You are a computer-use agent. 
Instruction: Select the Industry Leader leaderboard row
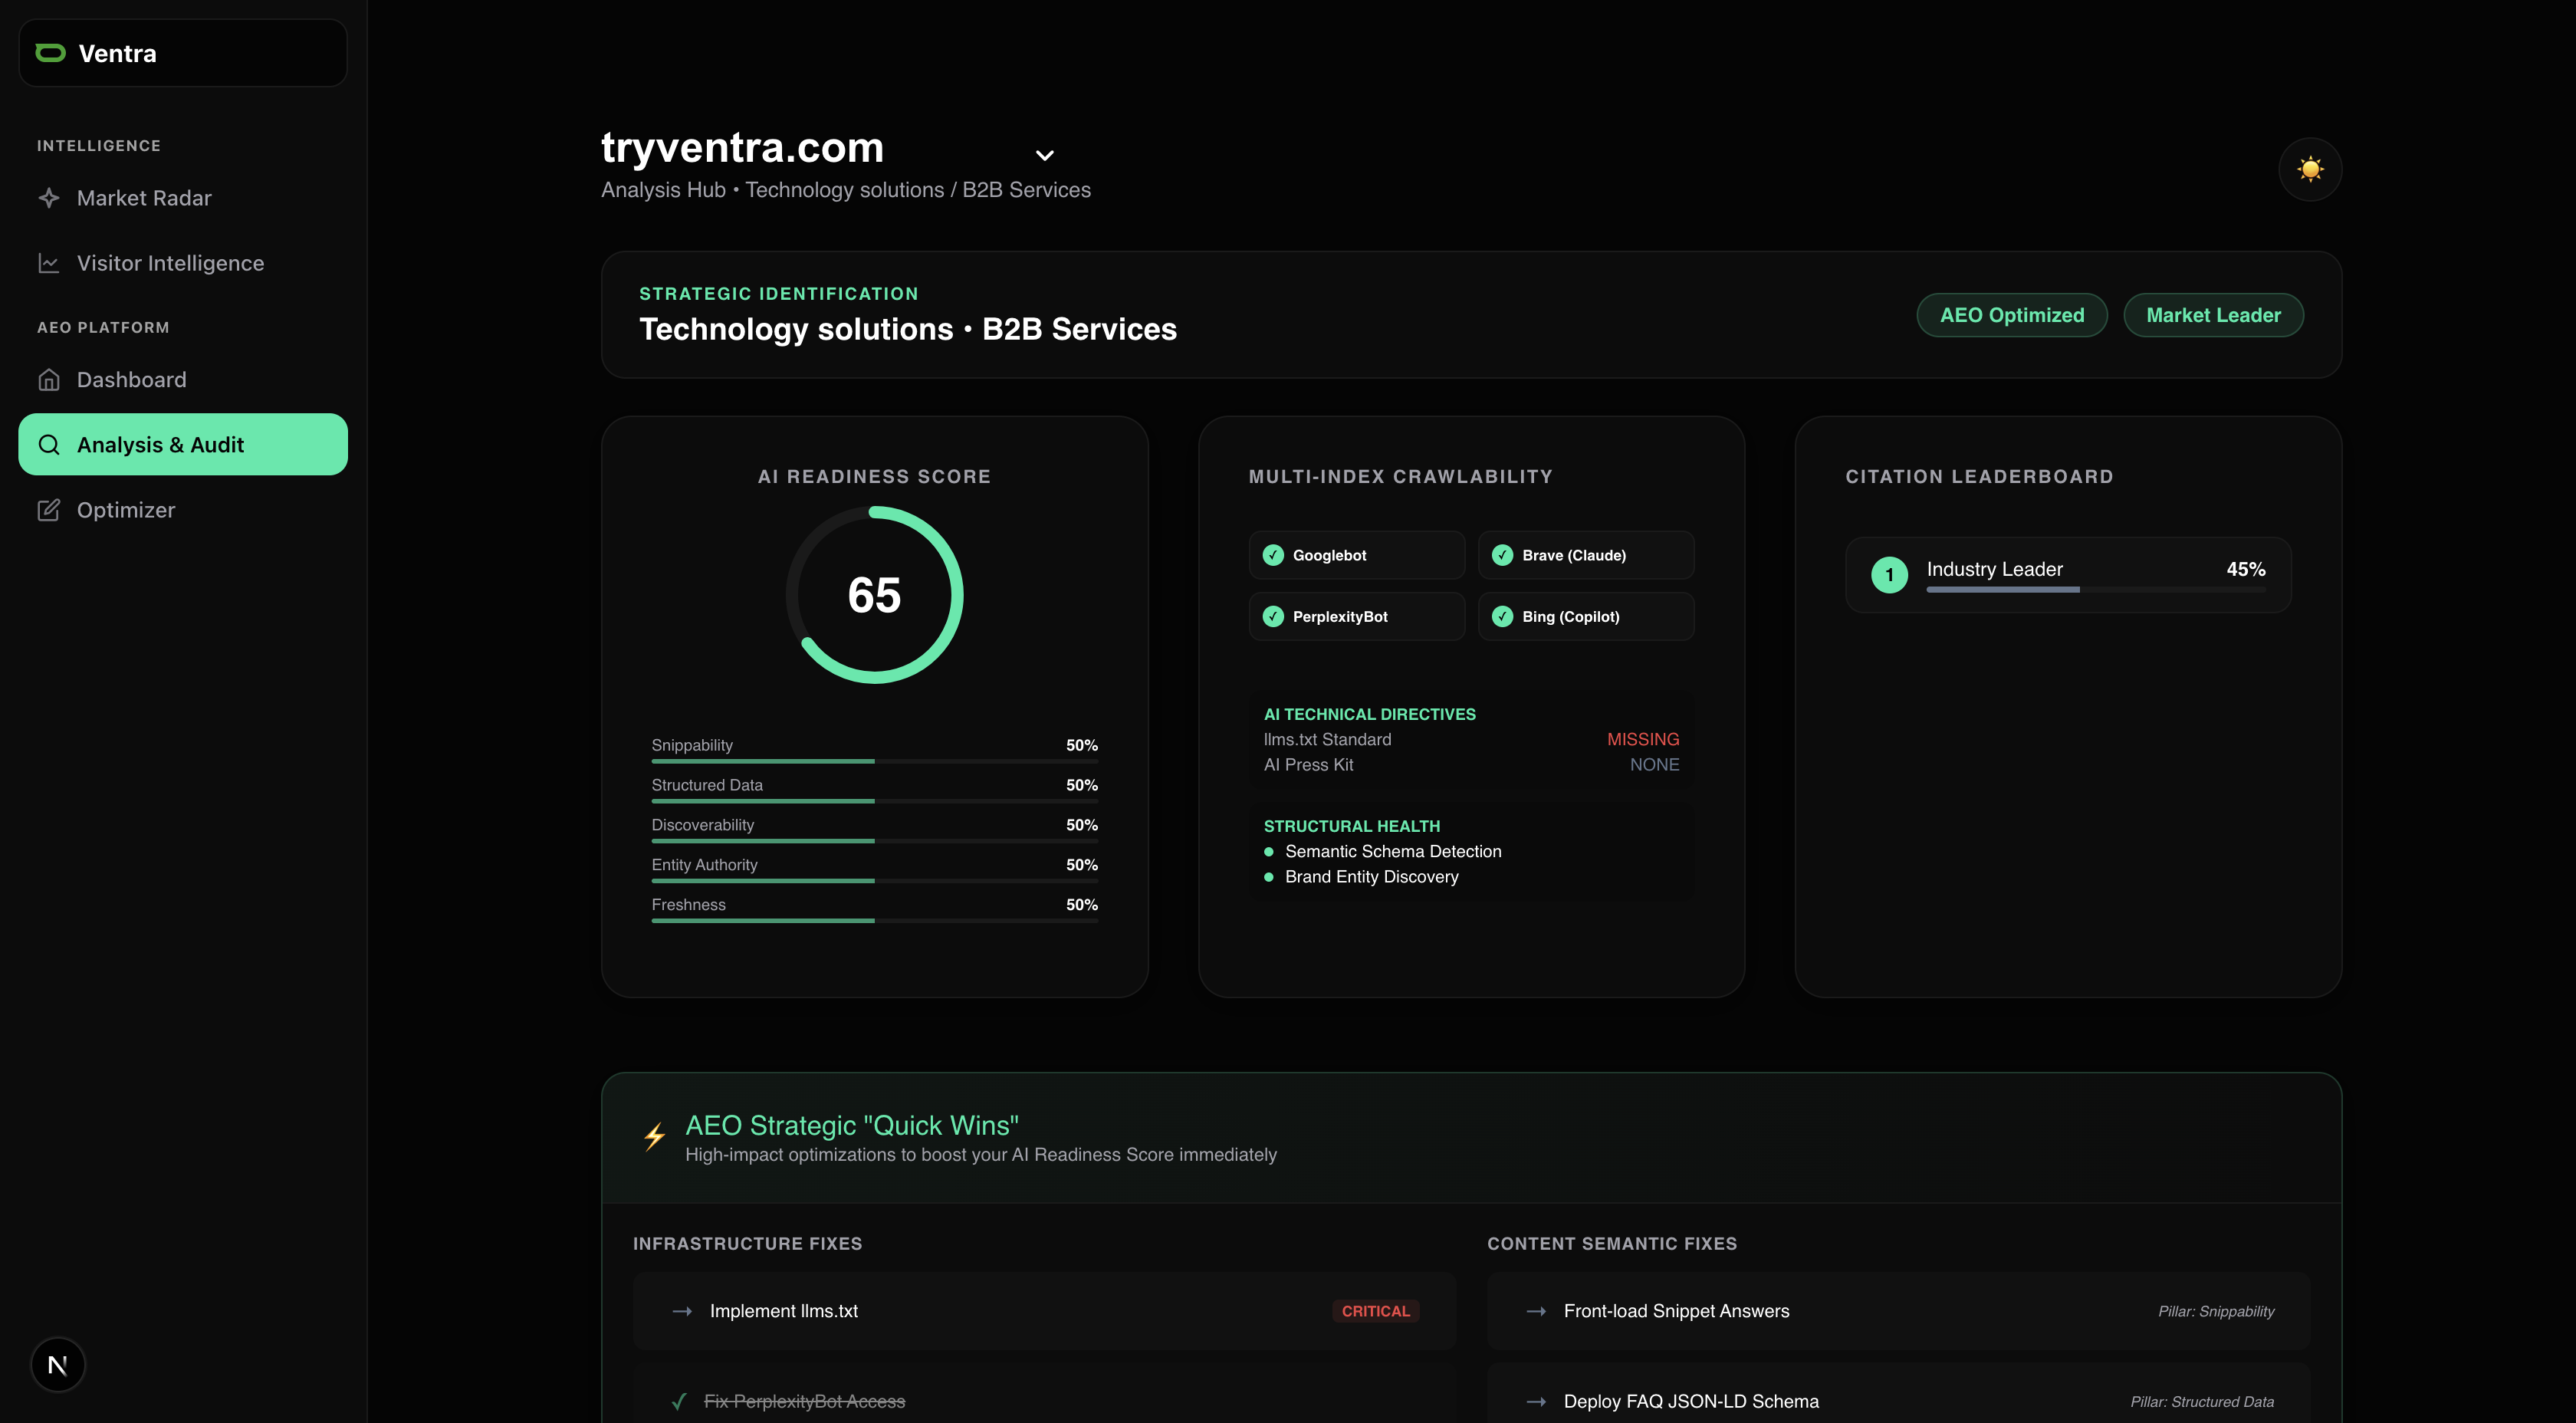[2067, 575]
